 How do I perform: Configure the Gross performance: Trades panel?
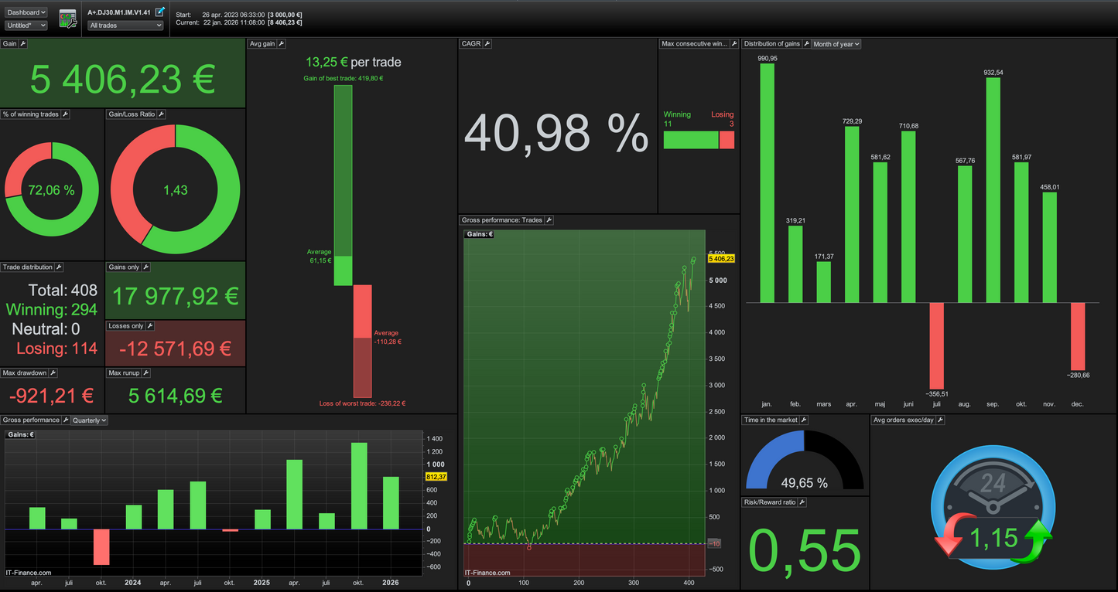click(x=549, y=219)
